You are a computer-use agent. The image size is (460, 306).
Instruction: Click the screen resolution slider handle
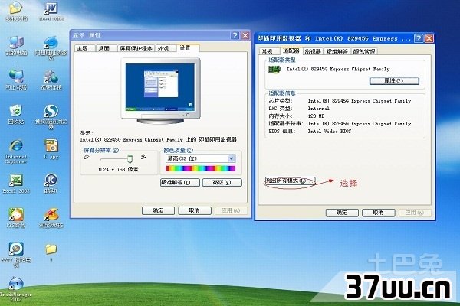coord(130,159)
